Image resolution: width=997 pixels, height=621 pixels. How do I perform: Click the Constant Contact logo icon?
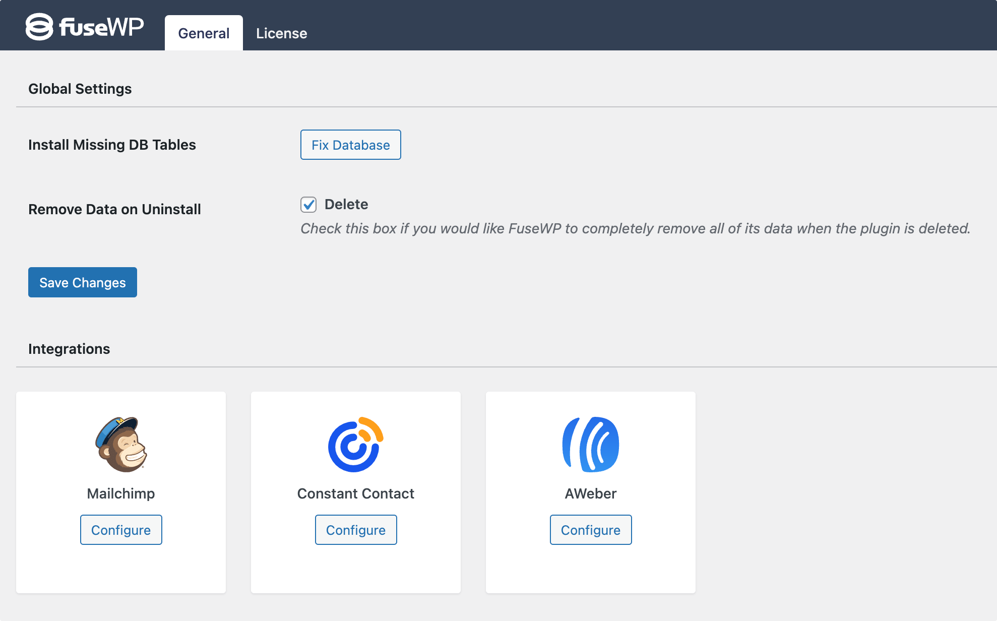point(356,444)
